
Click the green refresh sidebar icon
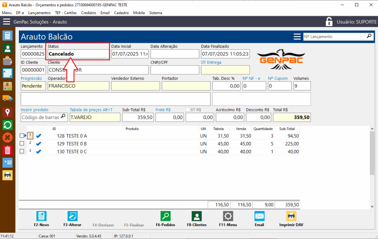[x=7, y=125]
